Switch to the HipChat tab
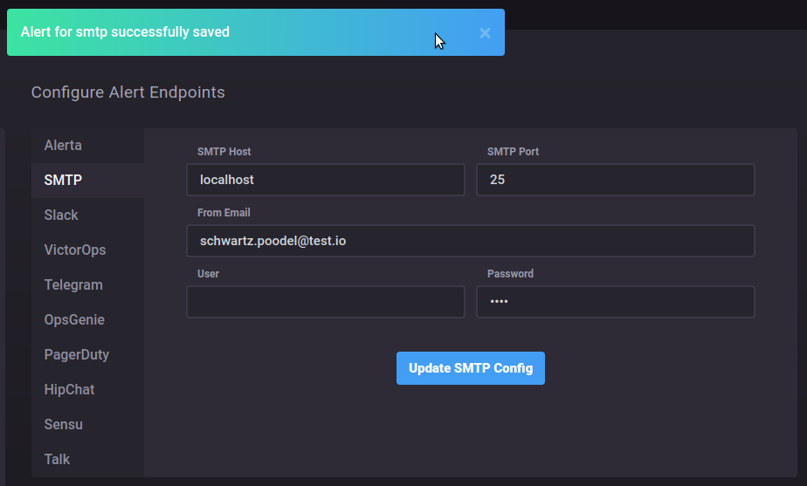The image size is (807, 486). coord(69,389)
